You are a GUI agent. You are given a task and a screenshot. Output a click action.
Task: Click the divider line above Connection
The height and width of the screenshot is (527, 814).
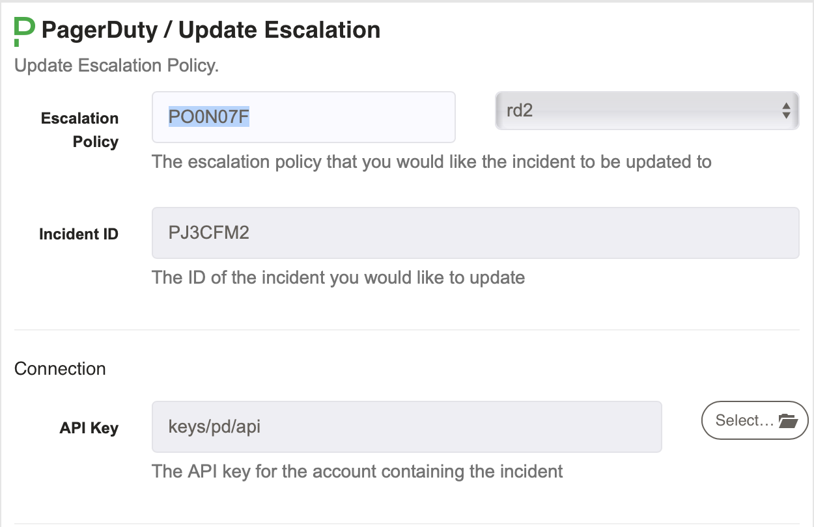click(407, 330)
